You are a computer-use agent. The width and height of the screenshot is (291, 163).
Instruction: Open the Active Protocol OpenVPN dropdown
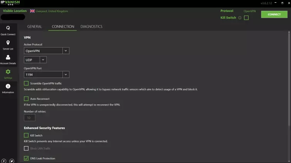(x=47, y=51)
